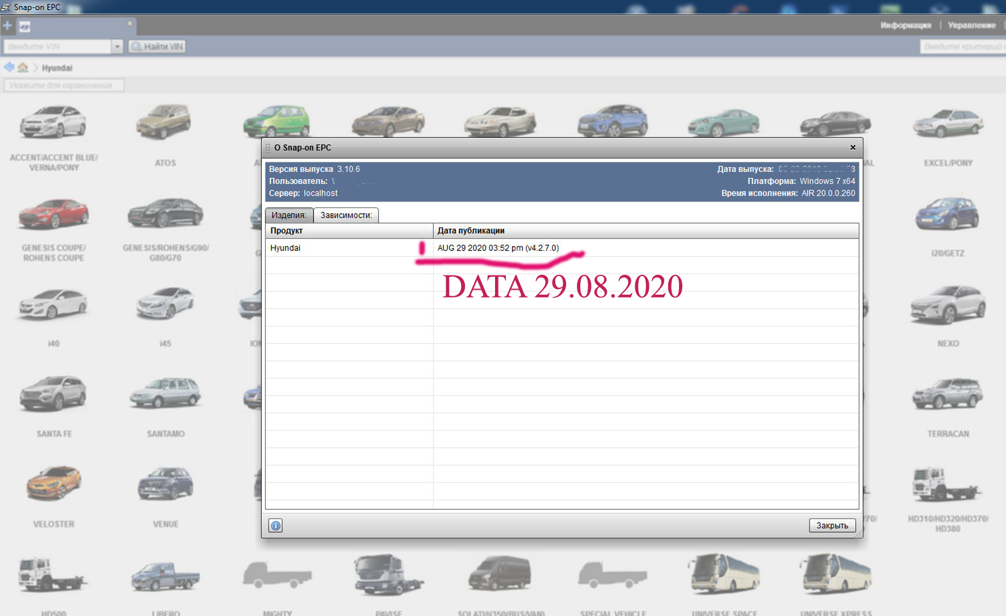
Task: Click the blue info icon in dialog footer
Action: (x=275, y=526)
